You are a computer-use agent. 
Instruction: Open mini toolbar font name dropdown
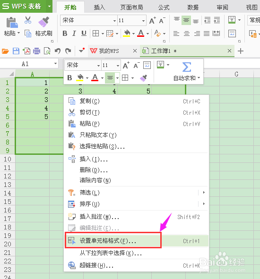(98, 66)
